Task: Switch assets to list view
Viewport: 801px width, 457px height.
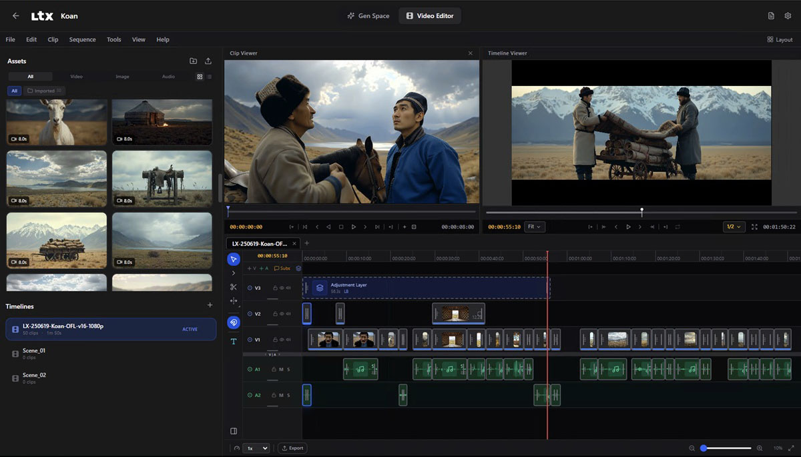Action: (210, 77)
